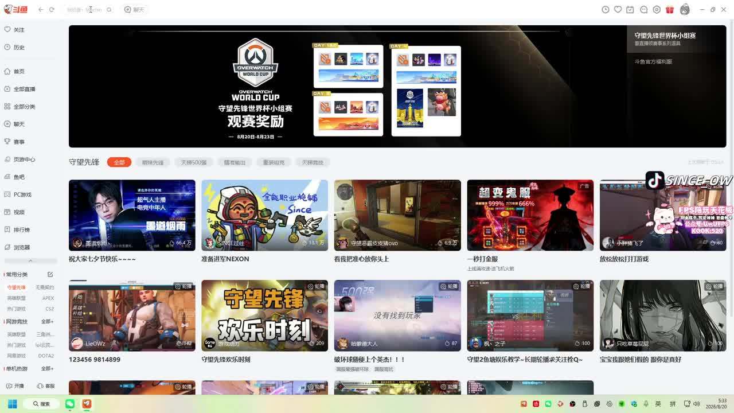Image resolution: width=734 pixels, height=413 pixels.
Task: Open the Windows Start menu
Action: coord(12,404)
